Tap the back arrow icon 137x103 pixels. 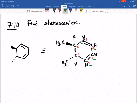pyautogui.click(x=3, y=6)
